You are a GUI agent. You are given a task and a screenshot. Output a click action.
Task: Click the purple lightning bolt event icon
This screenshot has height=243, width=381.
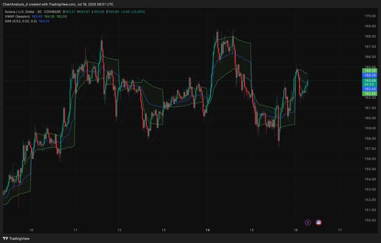pyautogui.click(x=308, y=222)
